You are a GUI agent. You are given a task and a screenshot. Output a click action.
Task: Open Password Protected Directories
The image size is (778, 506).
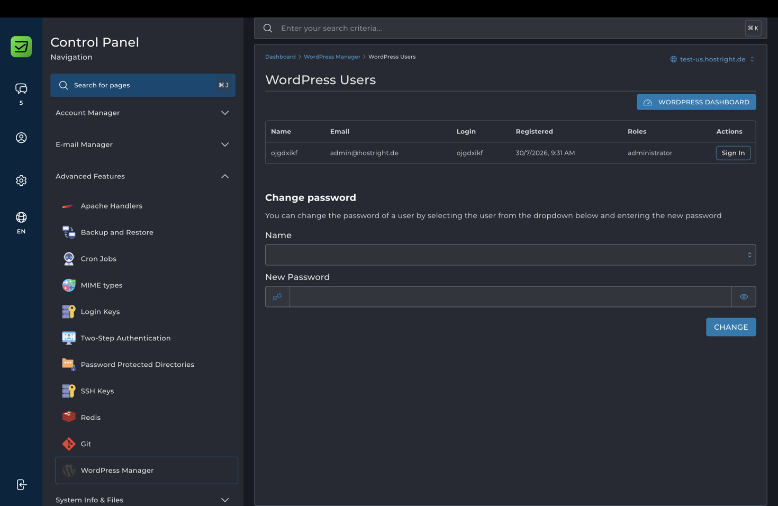pos(137,365)
